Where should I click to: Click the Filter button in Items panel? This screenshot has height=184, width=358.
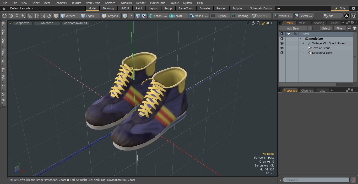[340, 28]
